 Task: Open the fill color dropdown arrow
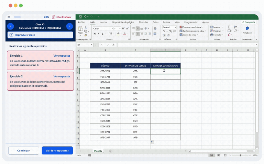tap(121, 34)
